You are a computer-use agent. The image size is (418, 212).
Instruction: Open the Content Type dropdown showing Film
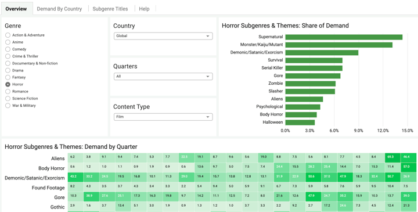163,117
